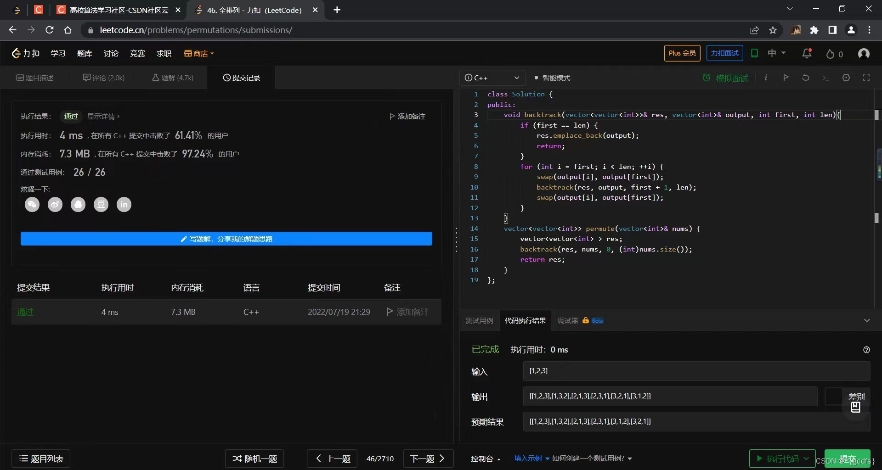Start mock interview
Screen dimensions: 882x470
(726, 78)
